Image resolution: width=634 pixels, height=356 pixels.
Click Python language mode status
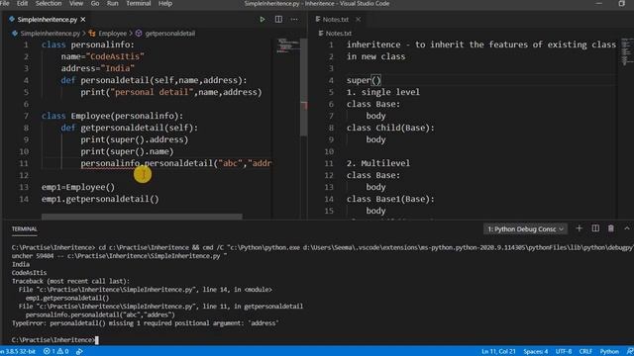(x=609, y=352)
